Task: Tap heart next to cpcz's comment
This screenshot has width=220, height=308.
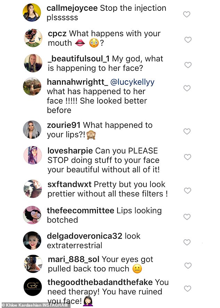Action: pyautogui.click(x=188, y=40)
